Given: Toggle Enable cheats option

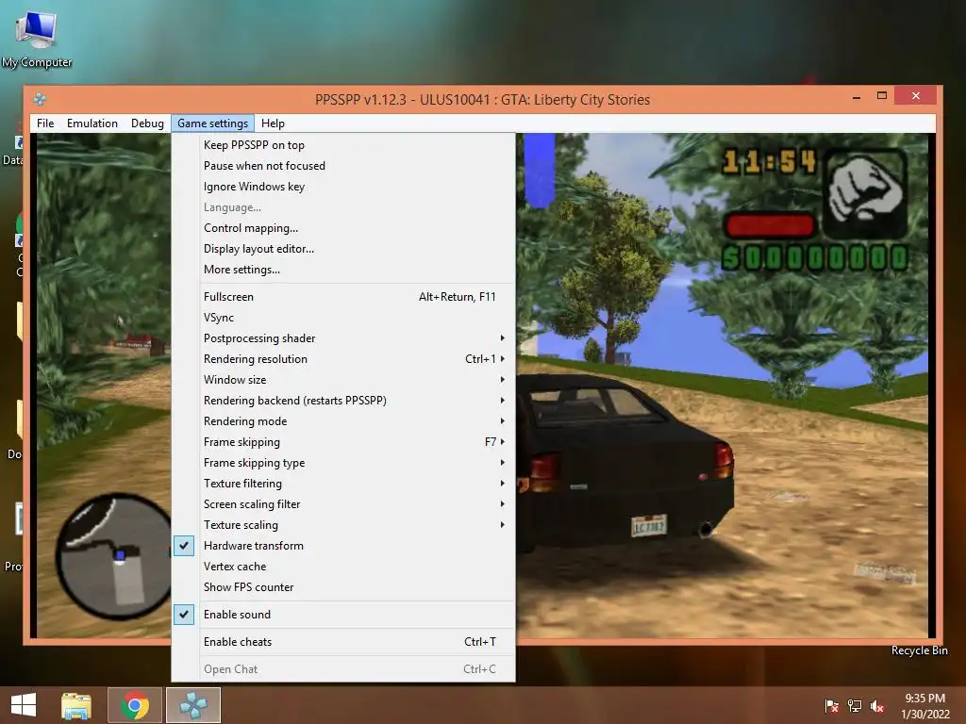Looking at the screenshot, I should click(x=343, y=641).
